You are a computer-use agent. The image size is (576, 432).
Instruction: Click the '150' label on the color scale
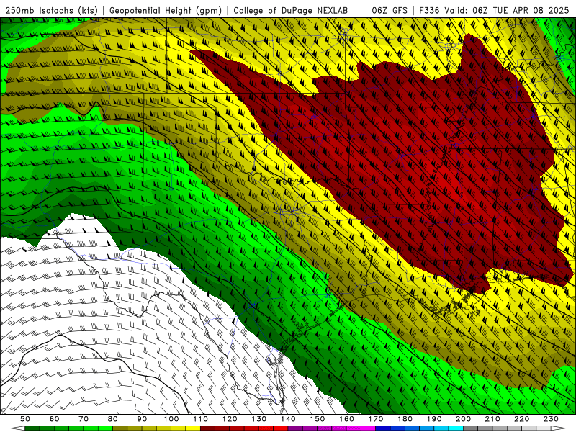pos(317,419)
